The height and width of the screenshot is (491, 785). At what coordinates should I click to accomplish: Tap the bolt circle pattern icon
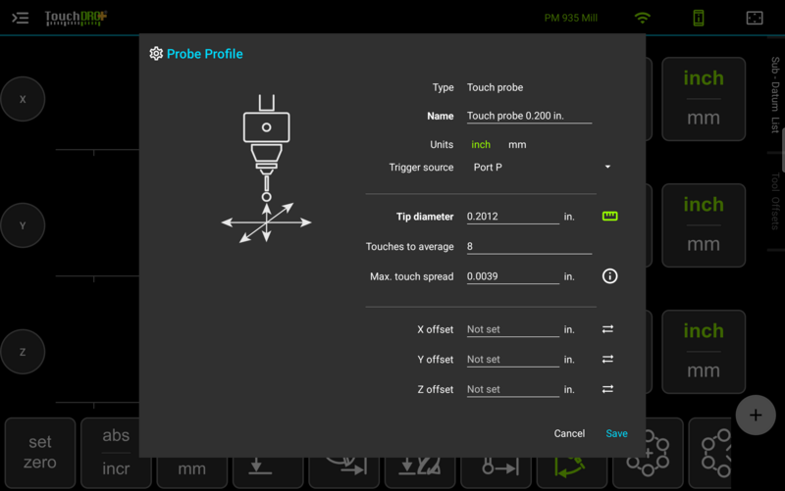(648, 453)
